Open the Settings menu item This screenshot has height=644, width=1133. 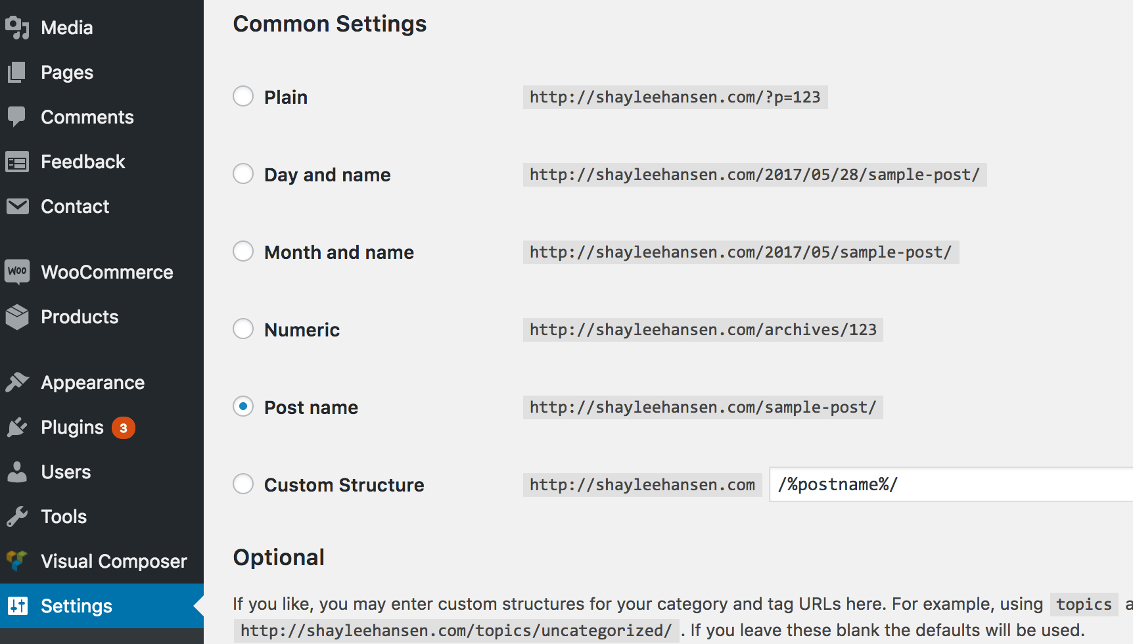[x=76, y=606]
